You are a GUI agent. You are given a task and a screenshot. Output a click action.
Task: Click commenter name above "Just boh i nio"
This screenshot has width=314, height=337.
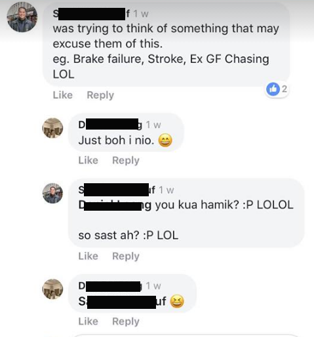point(110,124)
